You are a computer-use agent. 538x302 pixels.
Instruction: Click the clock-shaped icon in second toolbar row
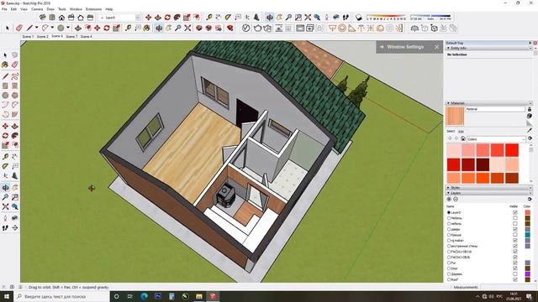[x=245, y=28]
